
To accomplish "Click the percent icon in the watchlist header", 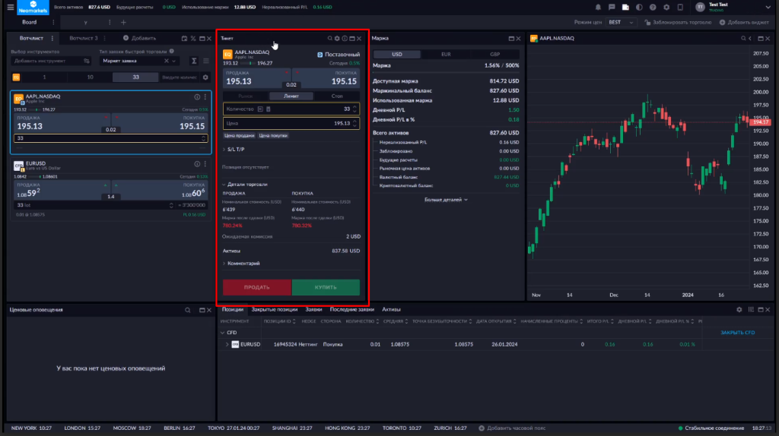I will [193, 38].
